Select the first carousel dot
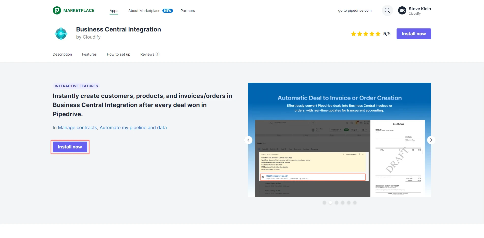 (x=324, y=203)
